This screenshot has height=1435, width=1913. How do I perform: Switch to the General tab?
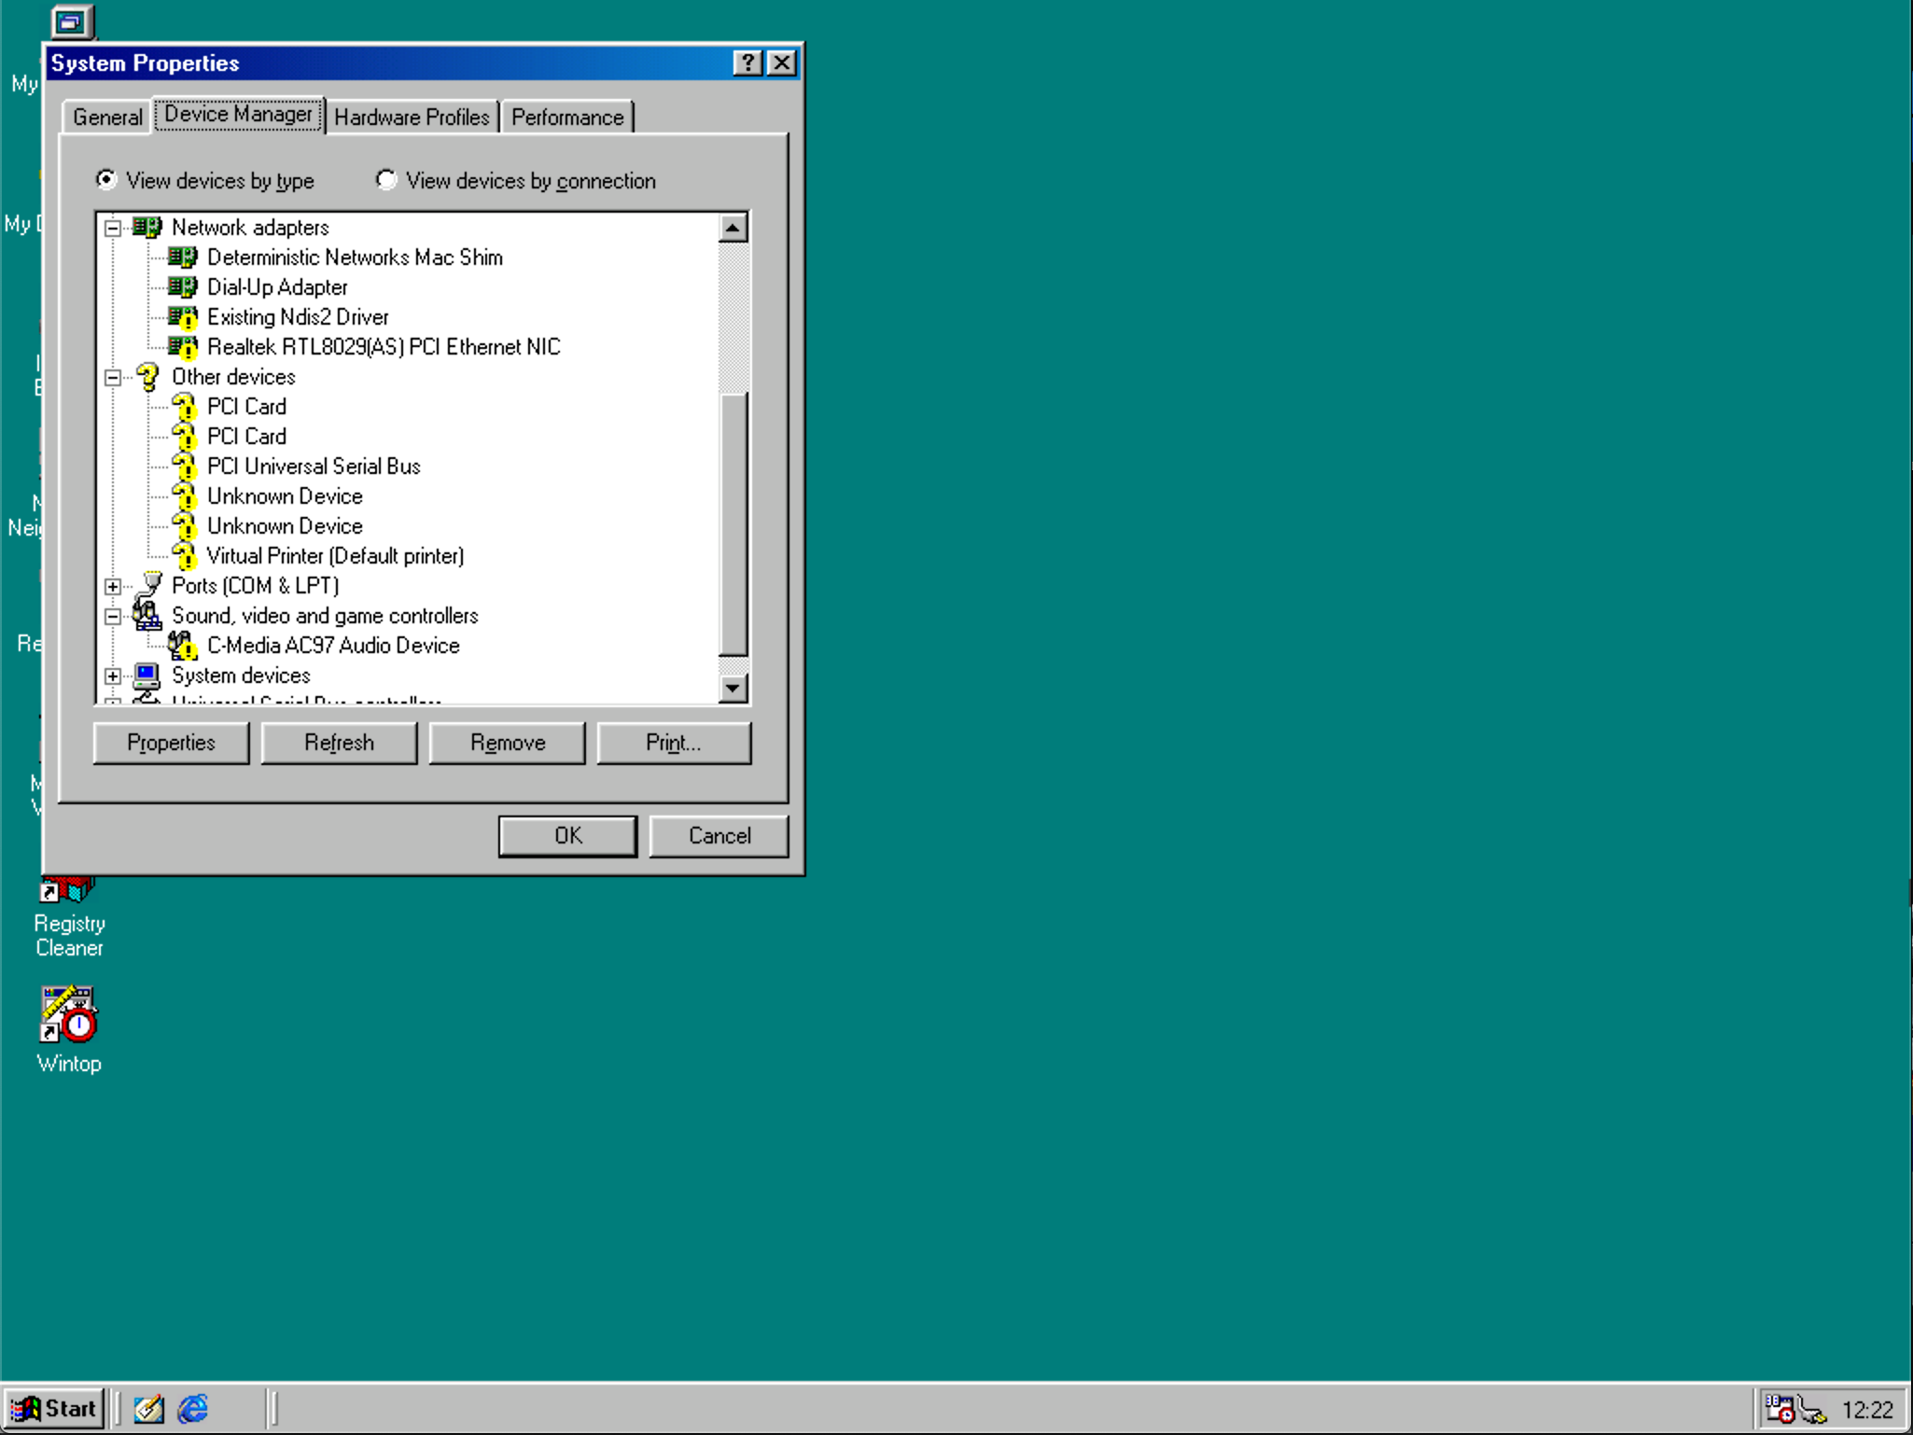point(107,118)
